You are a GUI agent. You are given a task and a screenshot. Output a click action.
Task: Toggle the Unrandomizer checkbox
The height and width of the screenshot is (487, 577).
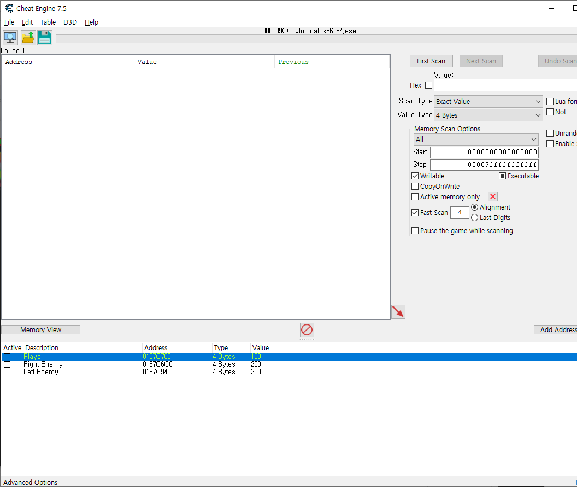(x=550, y=133)
